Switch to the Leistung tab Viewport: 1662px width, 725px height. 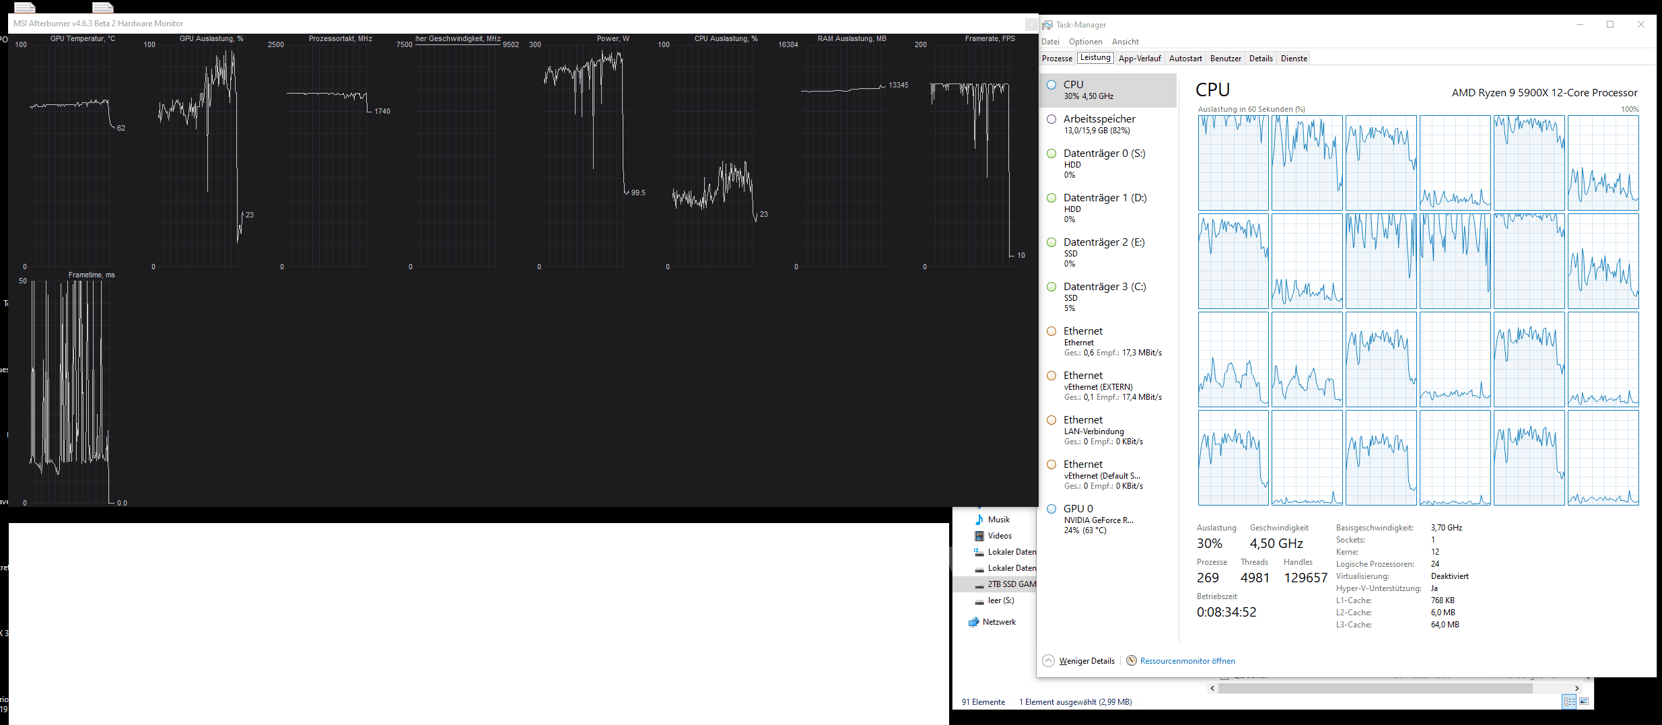pyautogui.click(x=1095, y=58)
